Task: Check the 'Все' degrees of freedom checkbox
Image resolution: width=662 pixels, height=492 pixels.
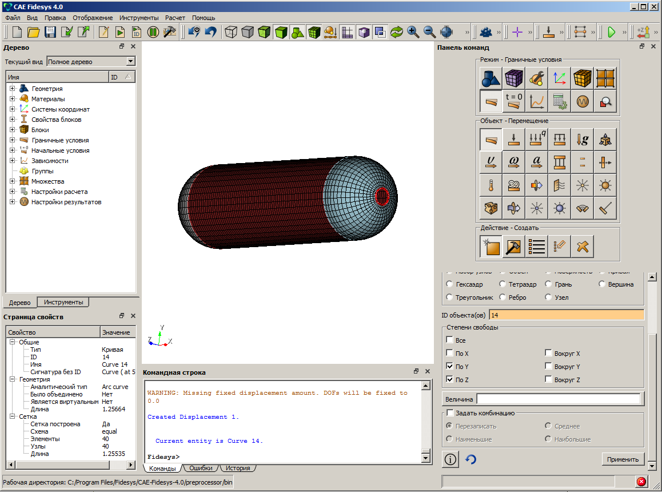Action: (450, 340)
